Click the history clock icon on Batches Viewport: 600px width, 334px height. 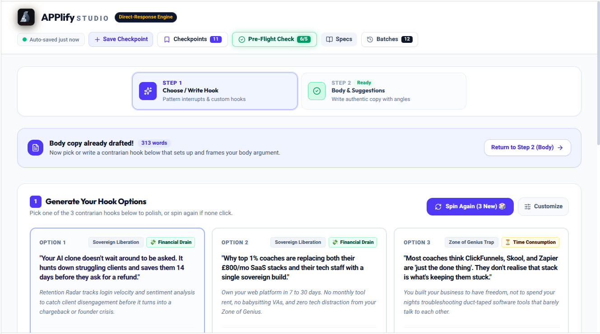pyautogui.click(x=370, y=40)
